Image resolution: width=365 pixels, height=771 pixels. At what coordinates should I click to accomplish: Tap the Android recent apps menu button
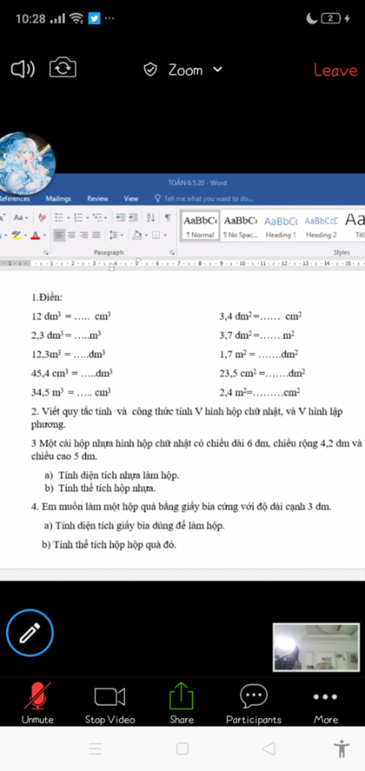(x=95, y=749)
